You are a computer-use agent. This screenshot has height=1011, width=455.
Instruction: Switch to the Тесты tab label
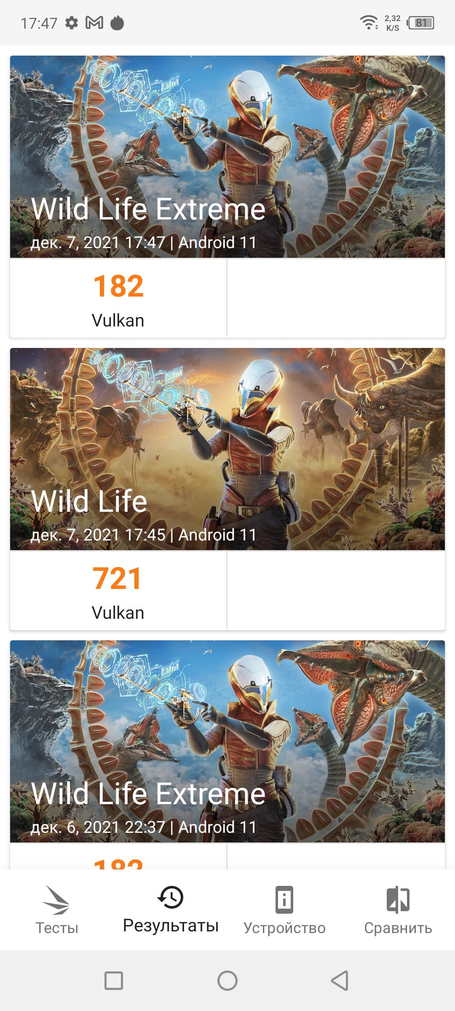57,928
